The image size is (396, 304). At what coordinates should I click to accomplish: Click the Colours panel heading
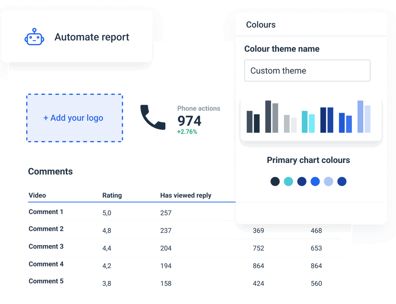[261, 25]
